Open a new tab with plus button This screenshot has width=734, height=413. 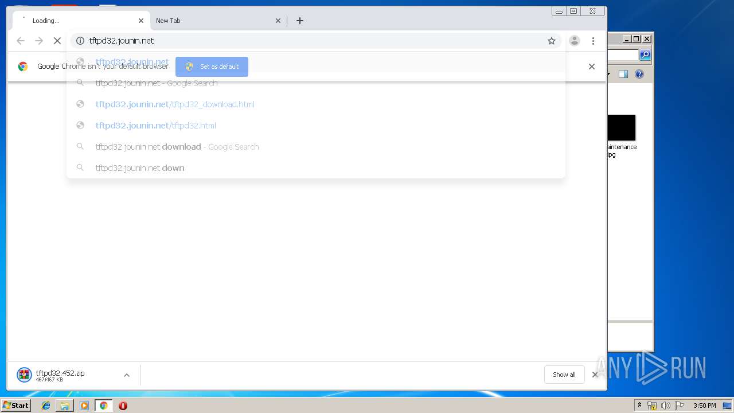click(x=300, y=21)
